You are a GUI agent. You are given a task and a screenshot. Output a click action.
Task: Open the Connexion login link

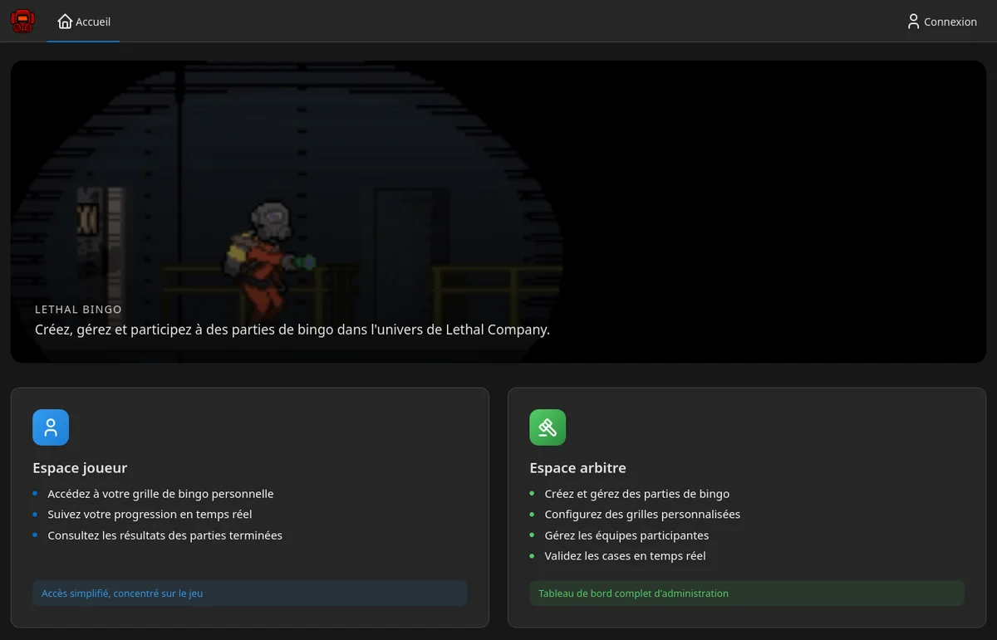click(942, 22)
